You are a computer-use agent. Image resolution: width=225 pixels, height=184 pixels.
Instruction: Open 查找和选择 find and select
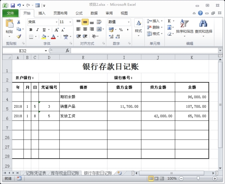pyautogui.click(x=204, y=28)
